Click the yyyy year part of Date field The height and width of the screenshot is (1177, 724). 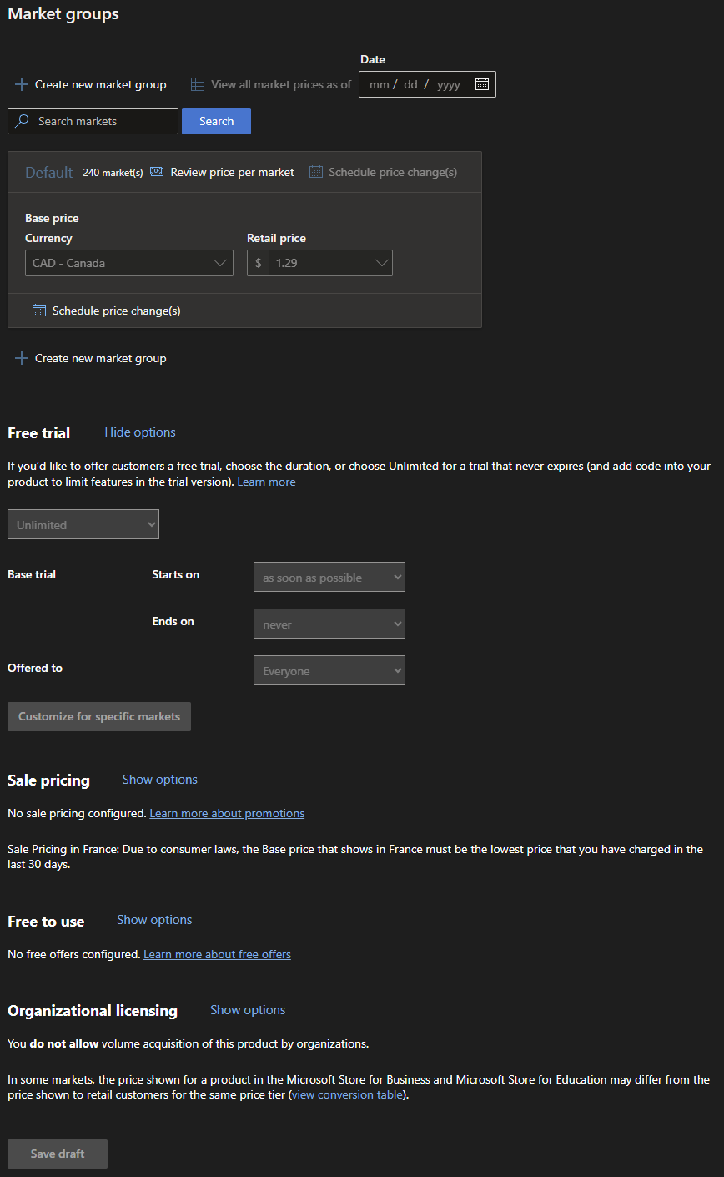click(x=449, y=84)
